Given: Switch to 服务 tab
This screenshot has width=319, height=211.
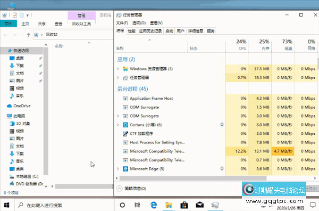Looking at the screenshot, I should click(x=211, y=31).
